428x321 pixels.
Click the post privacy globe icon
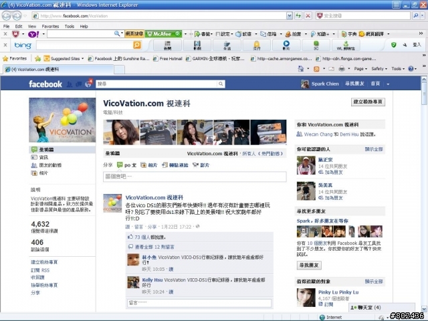pyautogui.click(x=198, y=226)
